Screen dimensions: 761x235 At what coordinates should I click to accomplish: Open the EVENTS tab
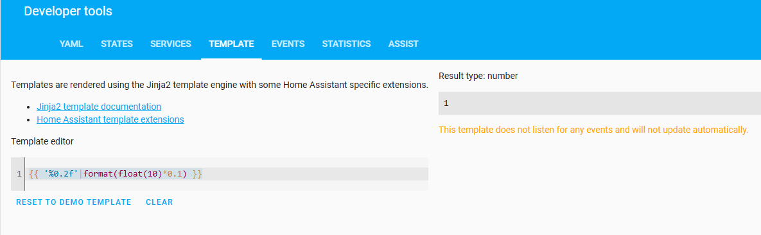pos(288,44)
